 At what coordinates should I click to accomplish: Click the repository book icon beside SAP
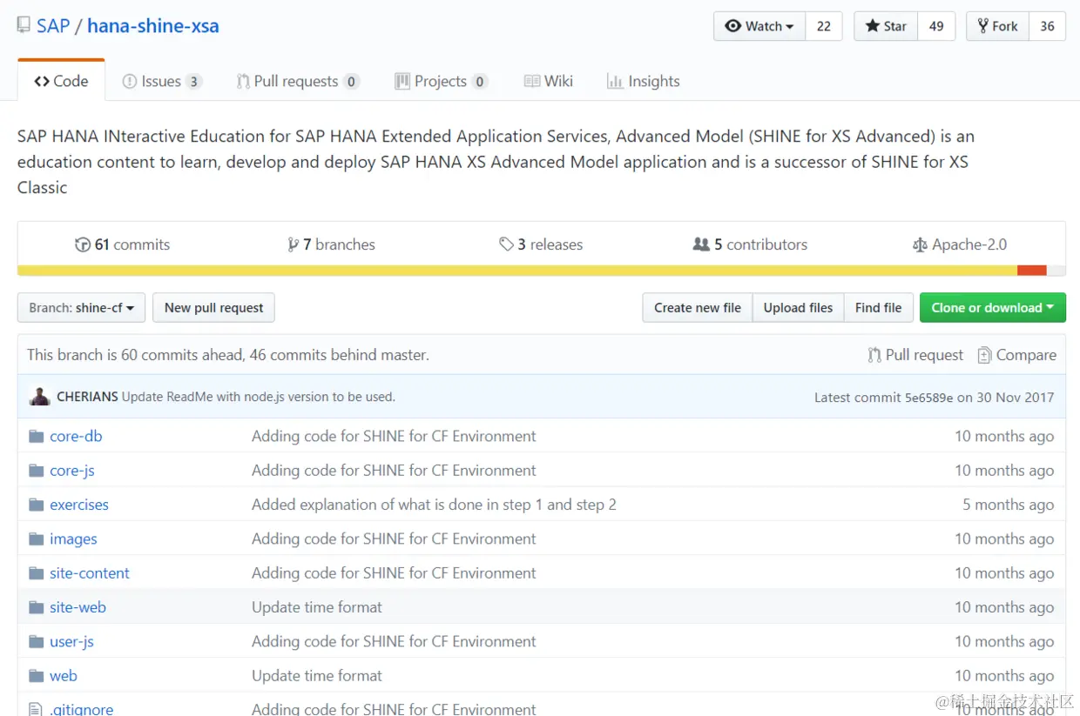(24, 25)
